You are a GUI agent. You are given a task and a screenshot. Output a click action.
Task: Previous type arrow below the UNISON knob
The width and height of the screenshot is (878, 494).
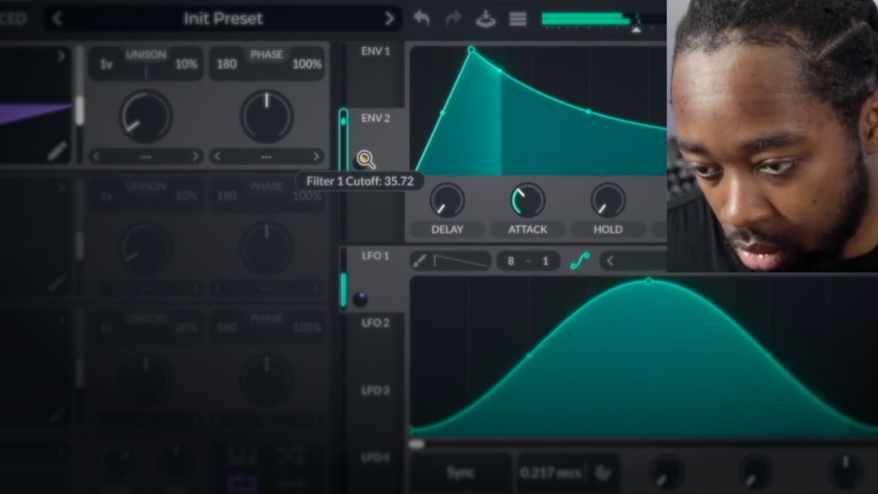point(96,156)
